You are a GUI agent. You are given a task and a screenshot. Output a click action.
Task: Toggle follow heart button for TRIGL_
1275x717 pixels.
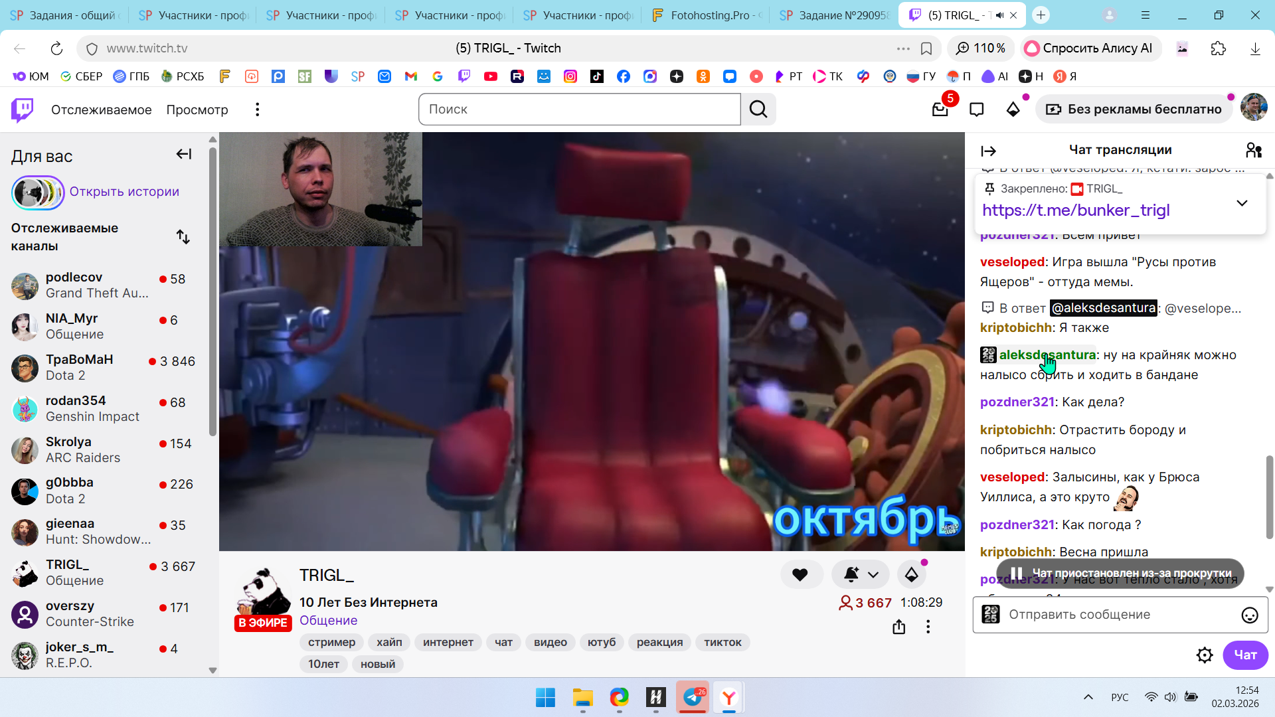click(800, 575)
